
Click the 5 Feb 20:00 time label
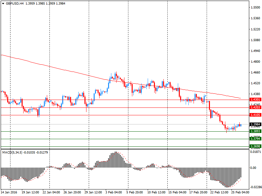pos(135,192)
